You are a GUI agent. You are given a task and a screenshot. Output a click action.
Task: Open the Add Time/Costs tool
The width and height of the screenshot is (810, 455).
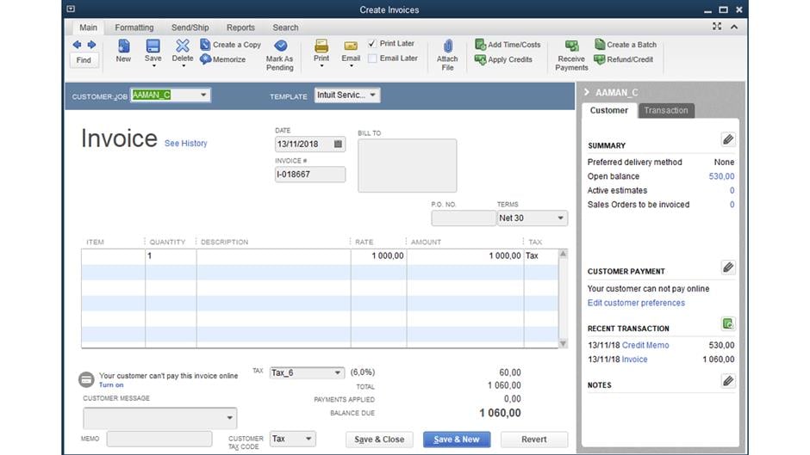coord(481,45)
